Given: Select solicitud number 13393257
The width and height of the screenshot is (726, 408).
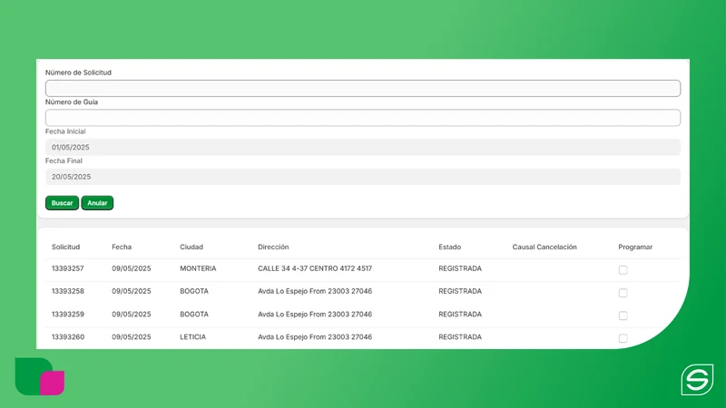Looking at the screenshot, I should tap(67, 268).
